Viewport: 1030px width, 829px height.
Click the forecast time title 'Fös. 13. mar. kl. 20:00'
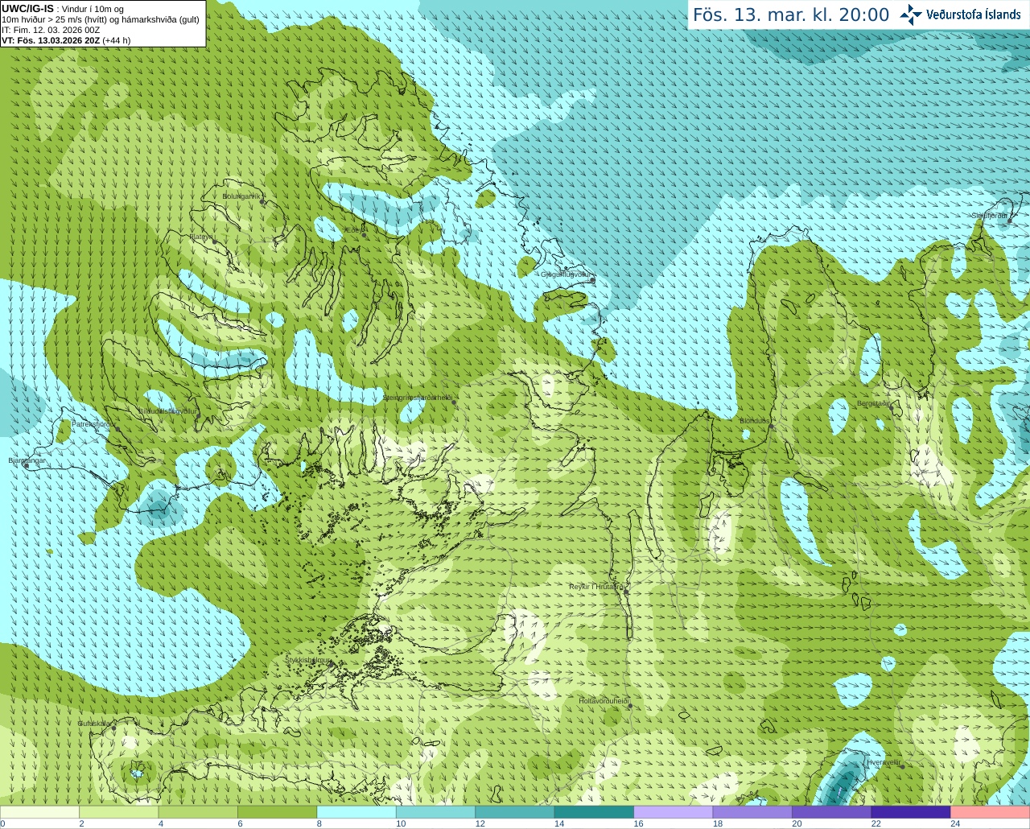(x=791, y=15)
